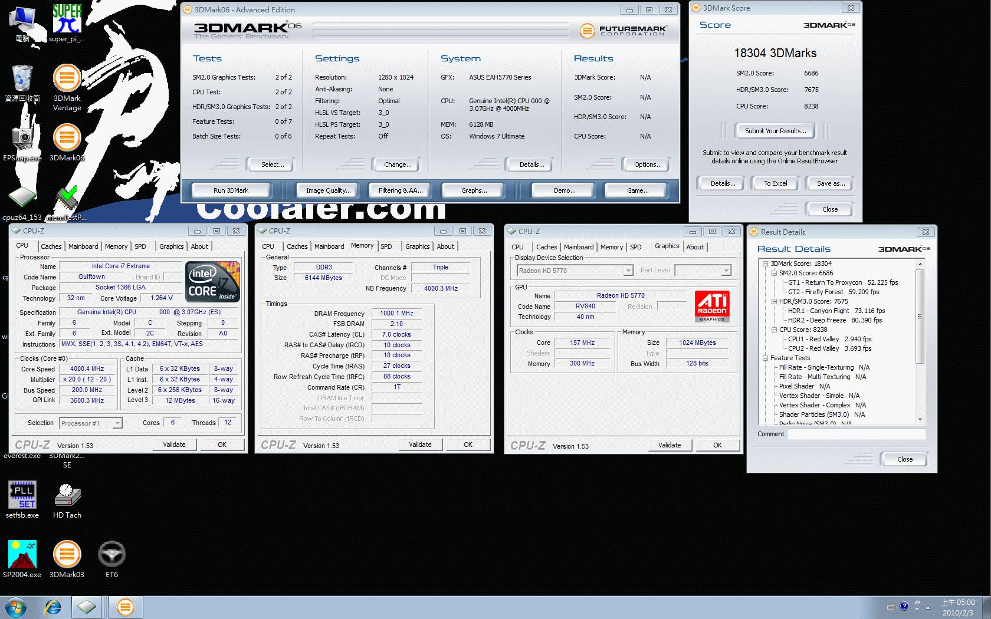Viewport: 991px width, 619px height.
Task: Open the Radeon HD 5770 display device dropdown
Action: [575, 271]
